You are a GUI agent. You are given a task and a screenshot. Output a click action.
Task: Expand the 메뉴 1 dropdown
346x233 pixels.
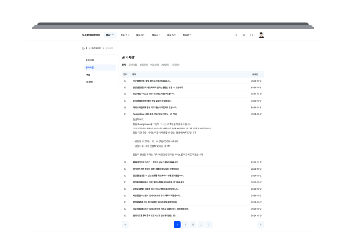(110, 35)
